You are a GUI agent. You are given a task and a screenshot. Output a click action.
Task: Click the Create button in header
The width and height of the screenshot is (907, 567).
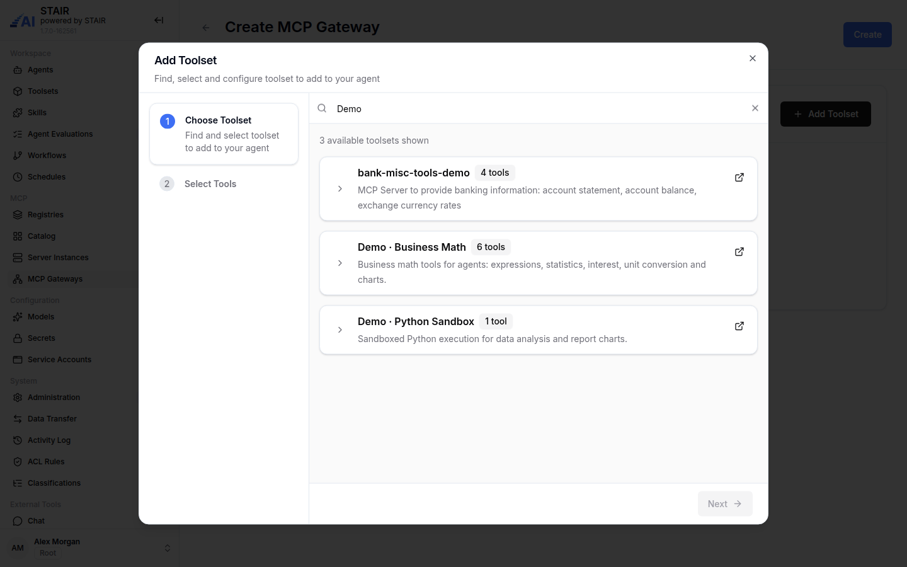(x=867, y=35)
